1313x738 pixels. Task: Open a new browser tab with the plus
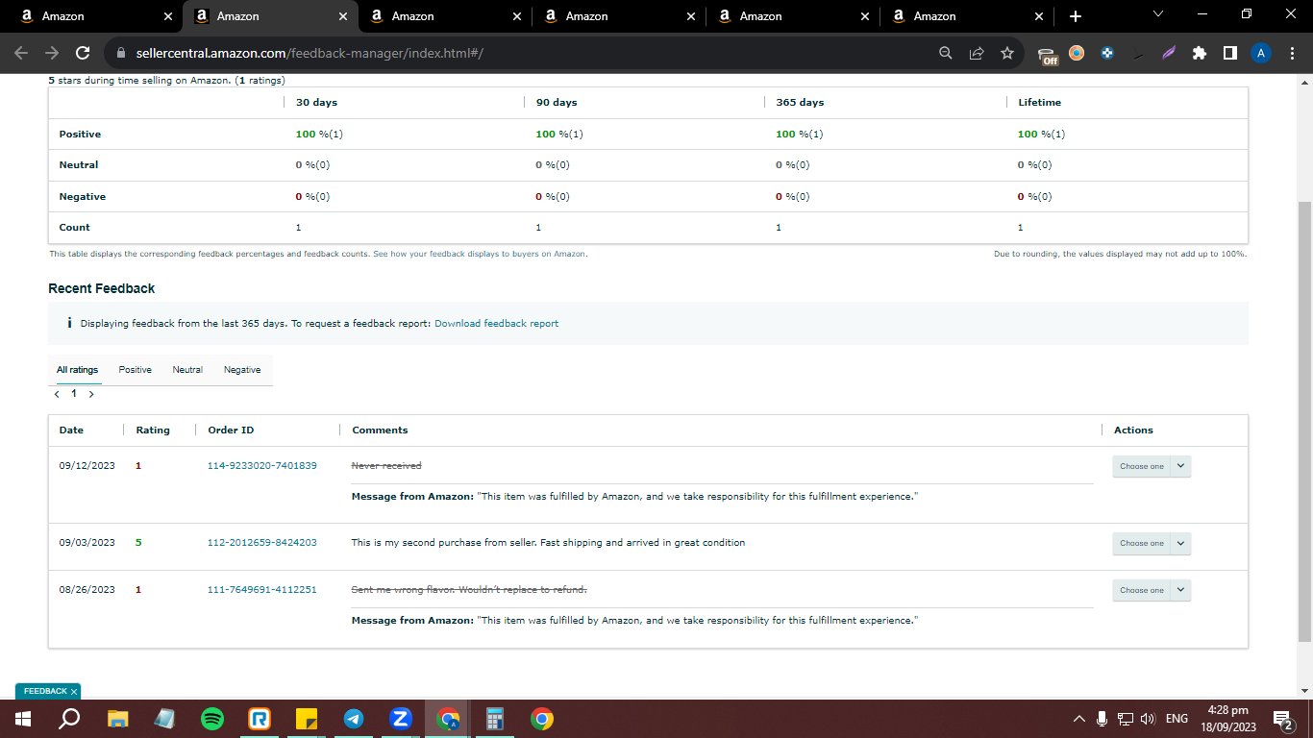pos(1076,16)
